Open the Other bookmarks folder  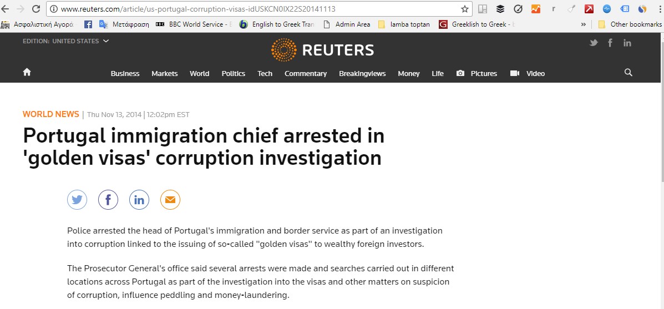pos(630,24)
